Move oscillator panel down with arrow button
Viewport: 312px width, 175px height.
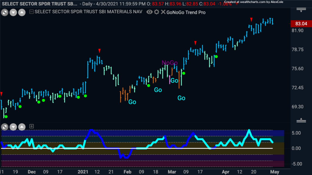[13, 127]
